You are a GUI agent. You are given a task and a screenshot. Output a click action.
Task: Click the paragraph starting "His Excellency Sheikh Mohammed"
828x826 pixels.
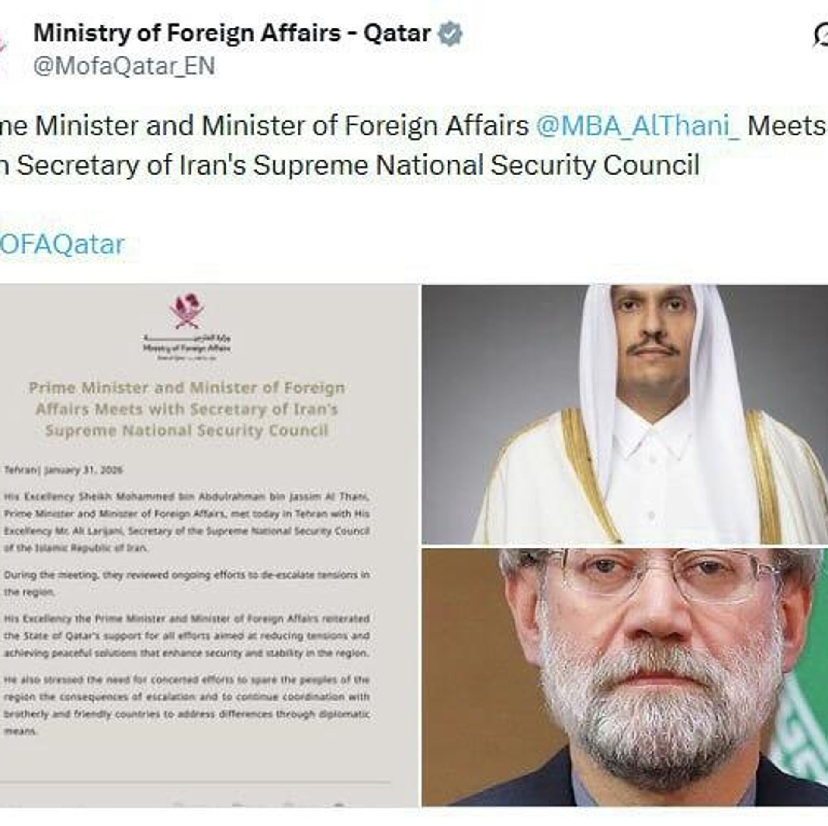click(x=187, y=522)
